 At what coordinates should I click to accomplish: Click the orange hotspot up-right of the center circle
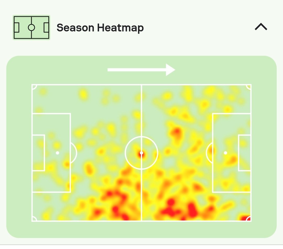click(x=177, y=132)
